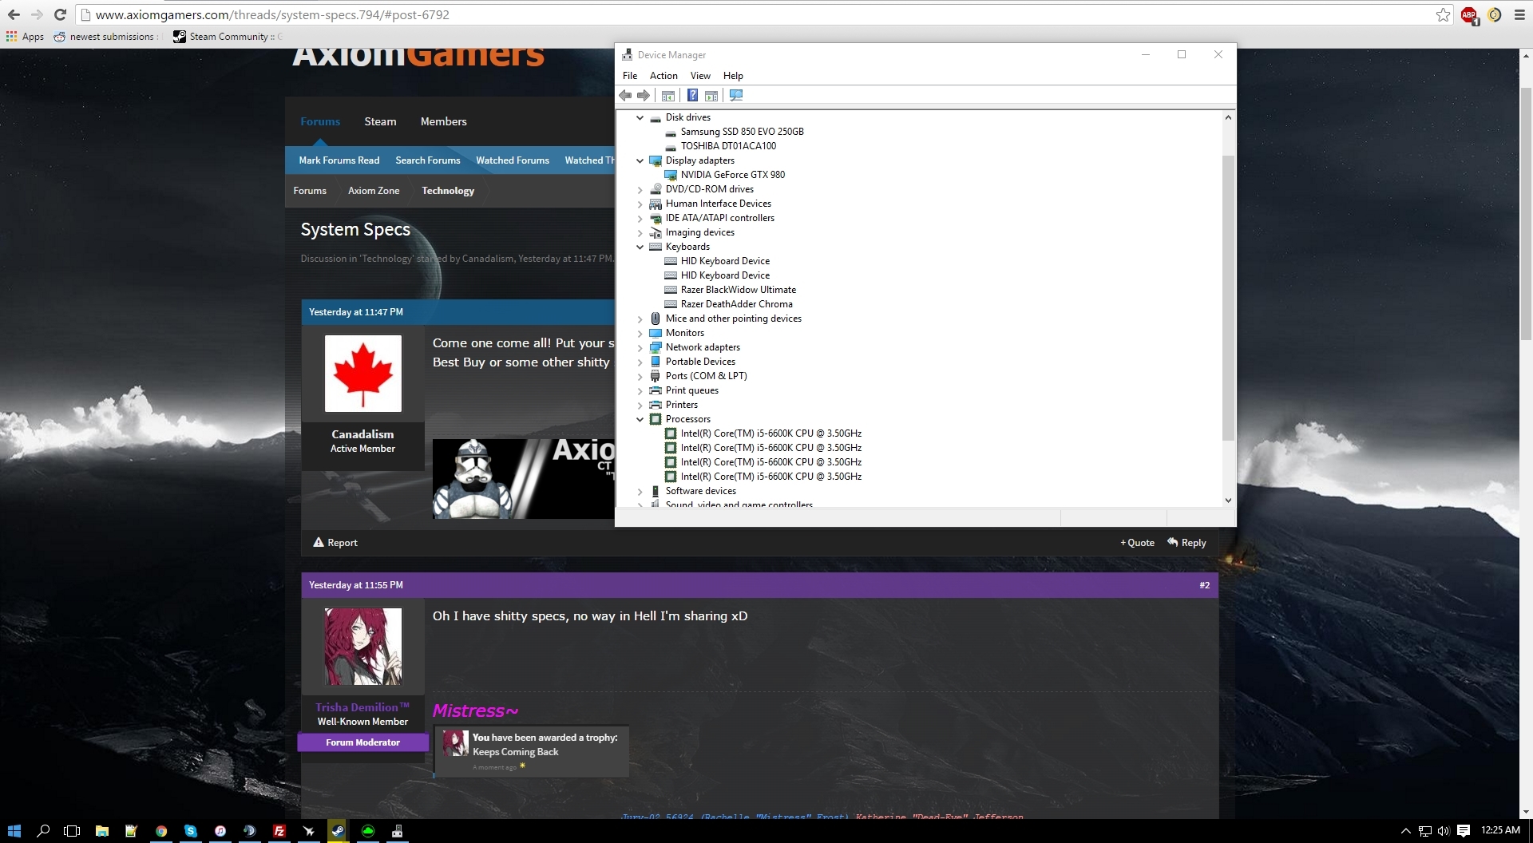1533x843 pixels.
Task: Click the Device Manager vertical scrollbar up arrow
Action: coord(1228,117)
